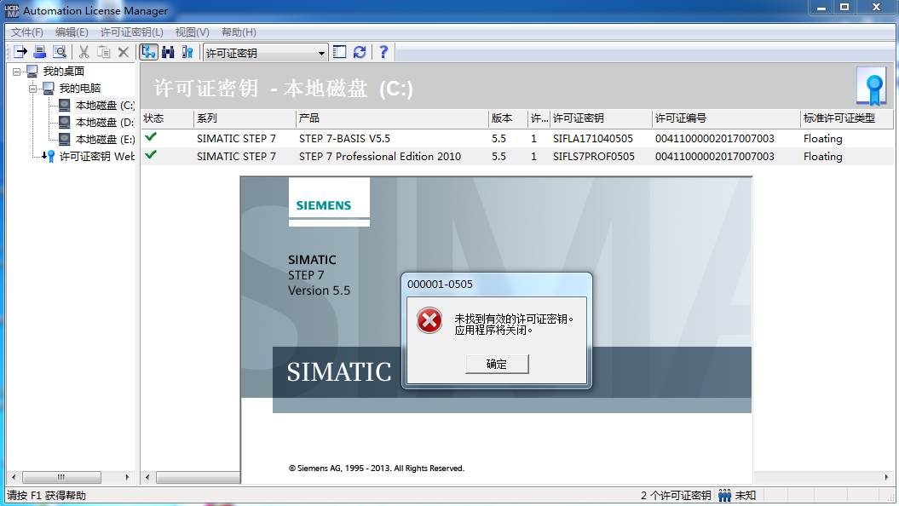This screenshot has width=899, height=506.
Task: Click the delete X toolbar icon
Action: click(x=124, y=52)
